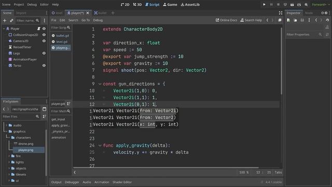The width and height of the screenshot is (332, 187).
Task: Toggle distraction-free mode
Action: pyautogui.click(x=281, y=13)
